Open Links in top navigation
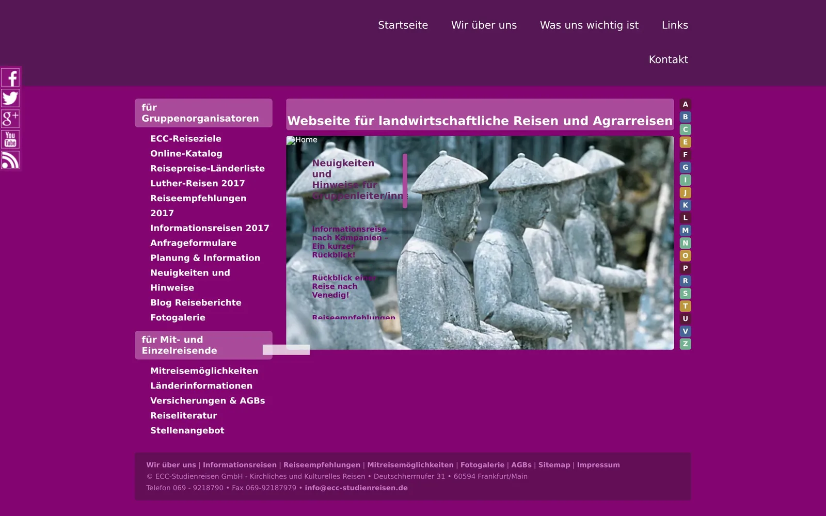The height and width of the screenshot is (516, 826). pos(675,25)
